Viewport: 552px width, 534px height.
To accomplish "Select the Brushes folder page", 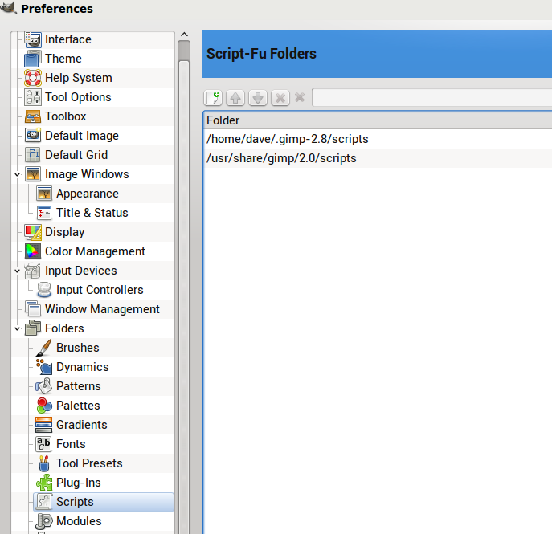I will click(78, 348).
